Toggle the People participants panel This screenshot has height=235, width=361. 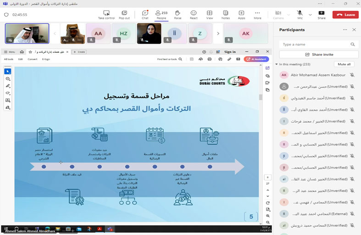pyautogui.click(x=161, y=14)
